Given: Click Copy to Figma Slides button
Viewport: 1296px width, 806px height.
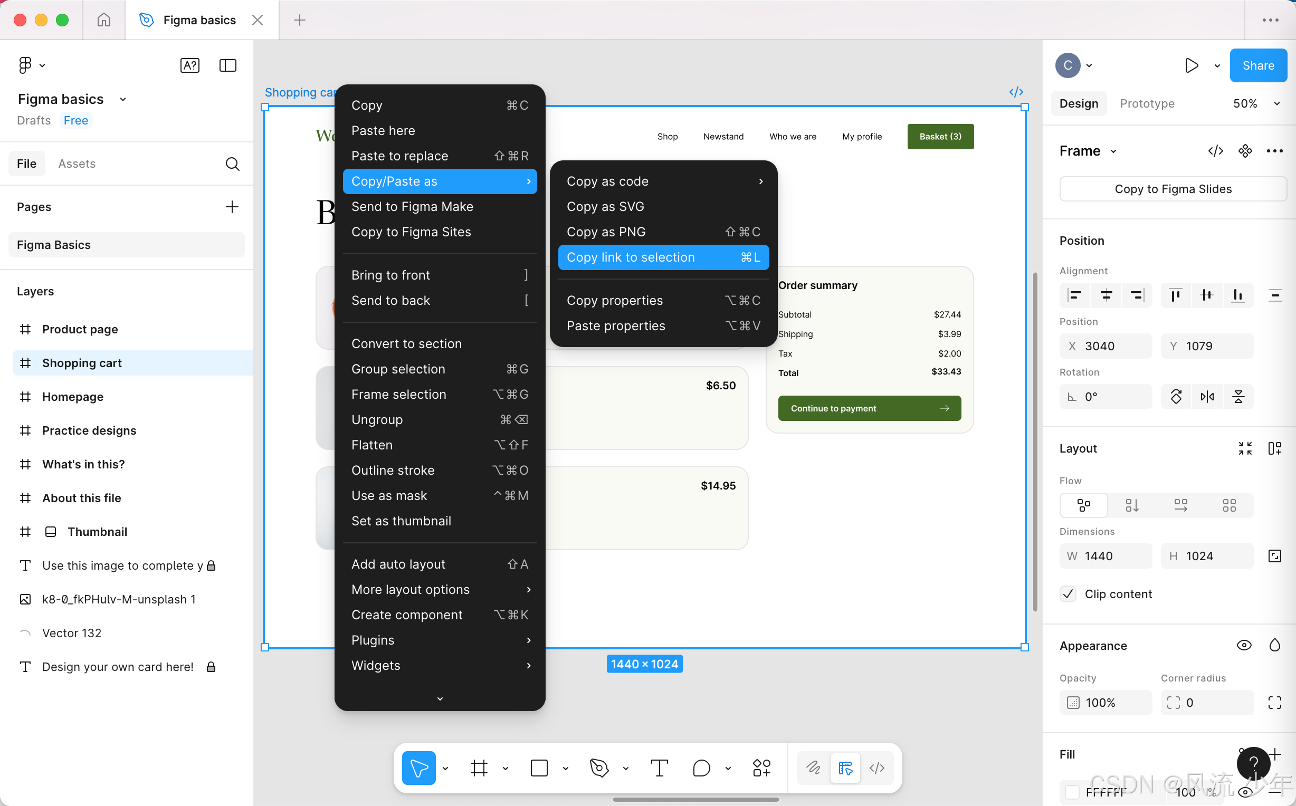Looking at the screenshot, I should (1173, 189).
